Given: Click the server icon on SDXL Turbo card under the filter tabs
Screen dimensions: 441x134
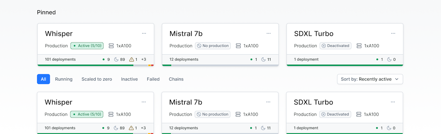Looking at the screenshot, I should pyautogui.click(x=359, y=114).
